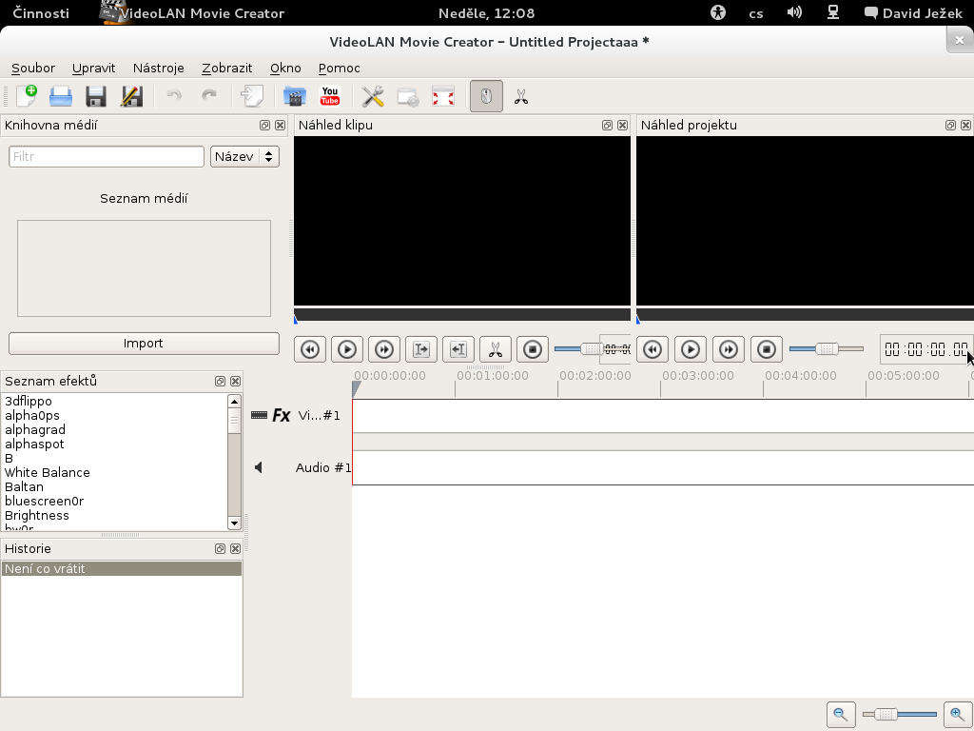974x731 pixels.
Task: Open the Pomoc menu
Action: [340, 69]
